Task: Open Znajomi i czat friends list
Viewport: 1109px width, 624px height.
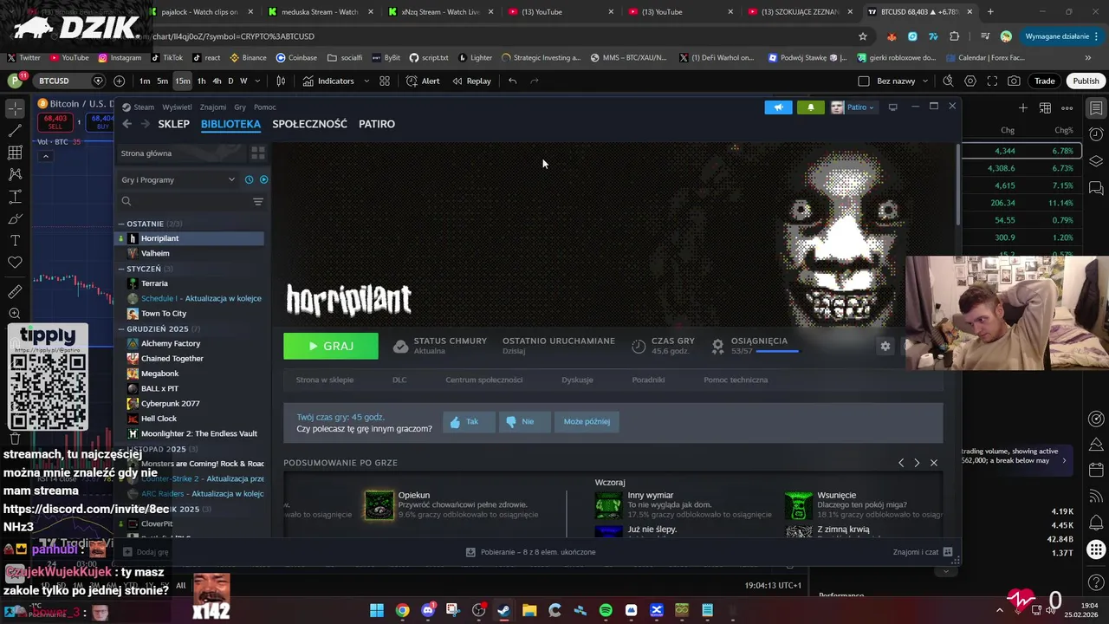Action: point(923,552)
